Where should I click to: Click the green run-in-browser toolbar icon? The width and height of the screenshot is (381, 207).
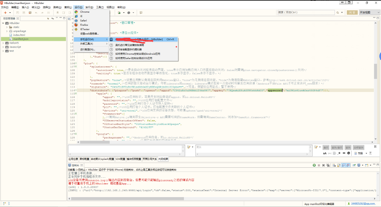(119, 13)
